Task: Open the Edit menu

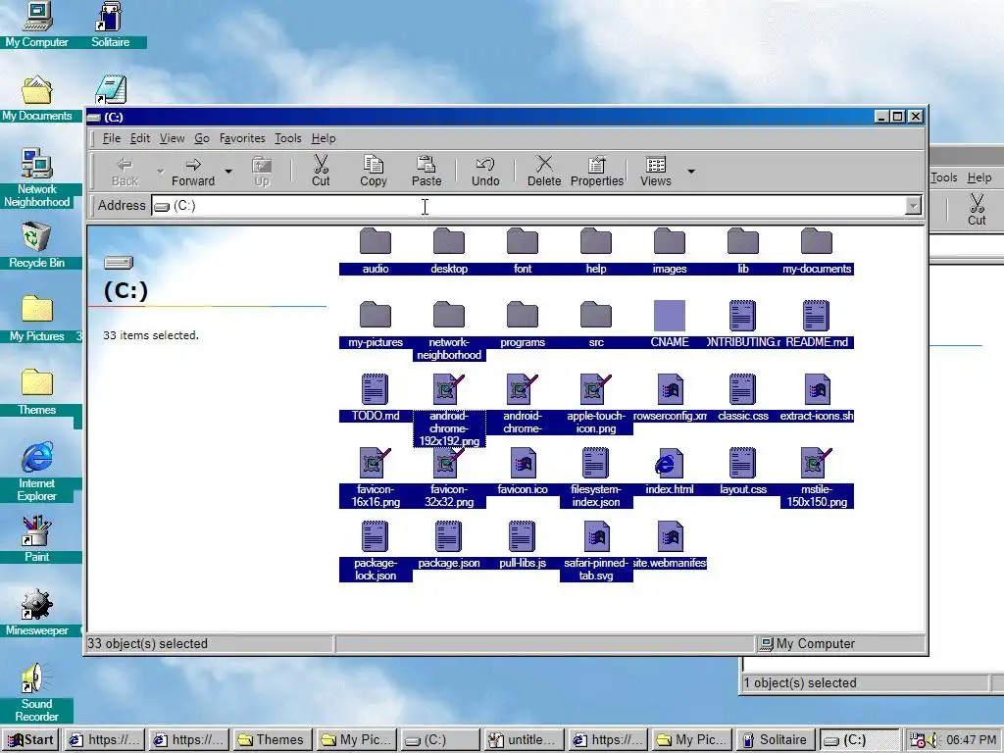Action: tap(139, 138)
